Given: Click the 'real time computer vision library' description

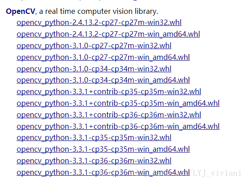Looking at the screenshot, I should click(x=102, y=11).
